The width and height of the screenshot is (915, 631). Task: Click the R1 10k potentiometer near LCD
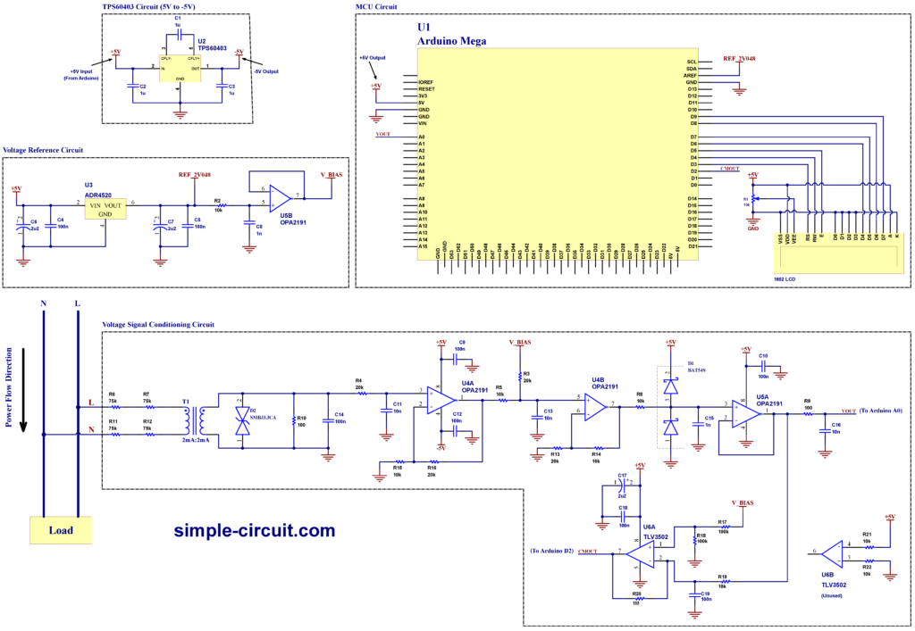point(752,199)
